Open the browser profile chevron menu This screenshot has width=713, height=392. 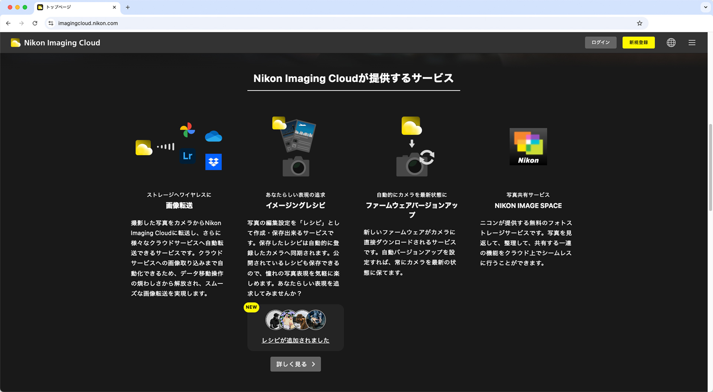tap(705, 7)
